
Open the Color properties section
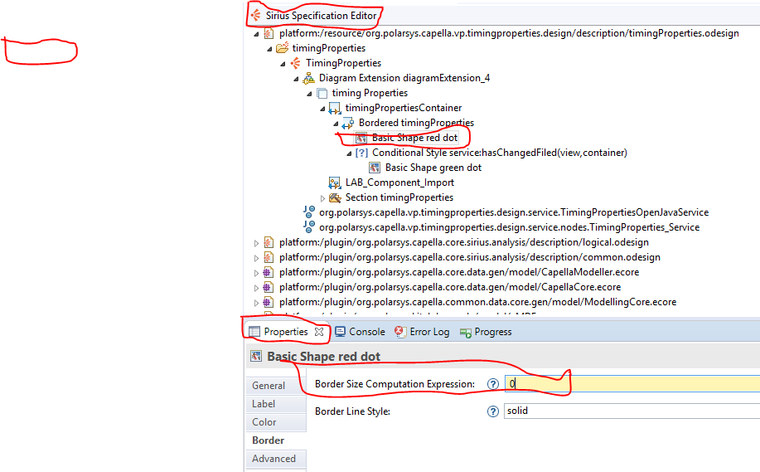pyautogui.click(x=264, y=422)
